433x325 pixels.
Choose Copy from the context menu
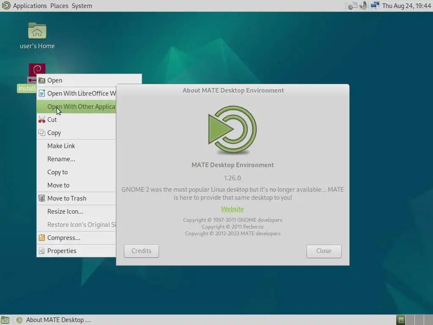[76, 132]
